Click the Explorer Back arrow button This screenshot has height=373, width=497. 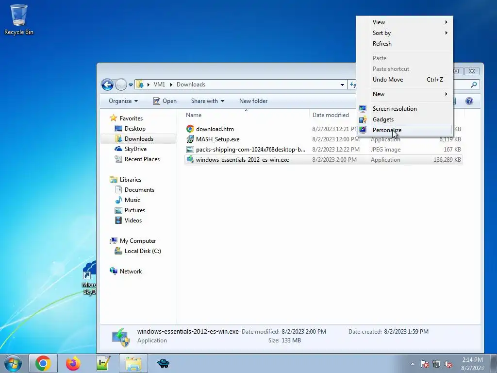tap(107, 85)
